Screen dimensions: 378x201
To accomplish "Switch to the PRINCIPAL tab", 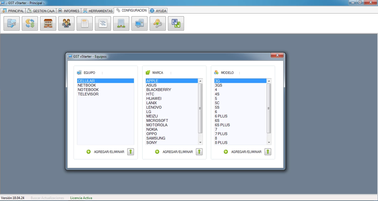I will coord(13,11).
